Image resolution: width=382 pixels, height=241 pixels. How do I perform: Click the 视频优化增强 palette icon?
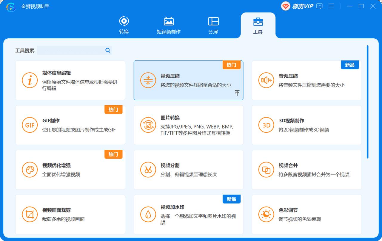tap(30, 170)
